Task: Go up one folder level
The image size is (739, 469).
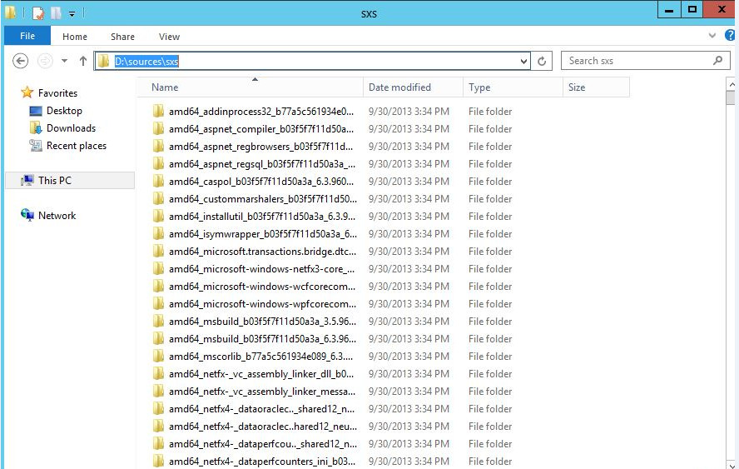Action: point(83,61)
